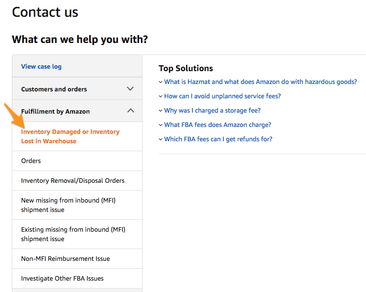Expand the Hazmat hazardous goods solution
Screen dimensions: 366x292
(x=260, y=82)
